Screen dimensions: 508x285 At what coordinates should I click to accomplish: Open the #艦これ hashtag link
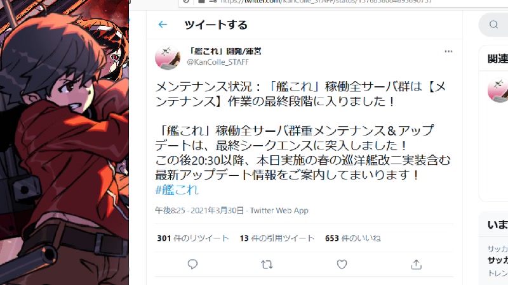tap(177, 189)
